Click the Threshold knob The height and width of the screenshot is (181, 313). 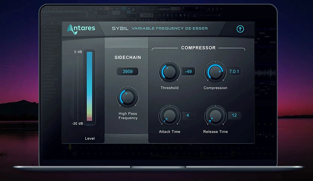pyautogui.click(x=170, y=72)
